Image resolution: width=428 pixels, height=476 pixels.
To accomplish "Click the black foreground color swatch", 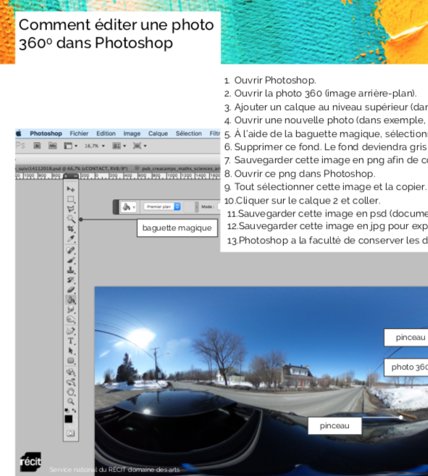I will tap(68, 419).
